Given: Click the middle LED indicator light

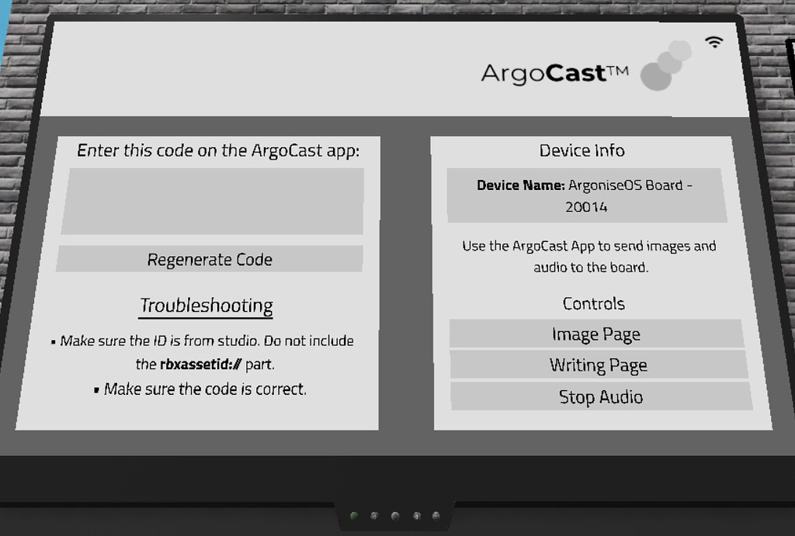Looking at the screenshot, I should (395, 516).
